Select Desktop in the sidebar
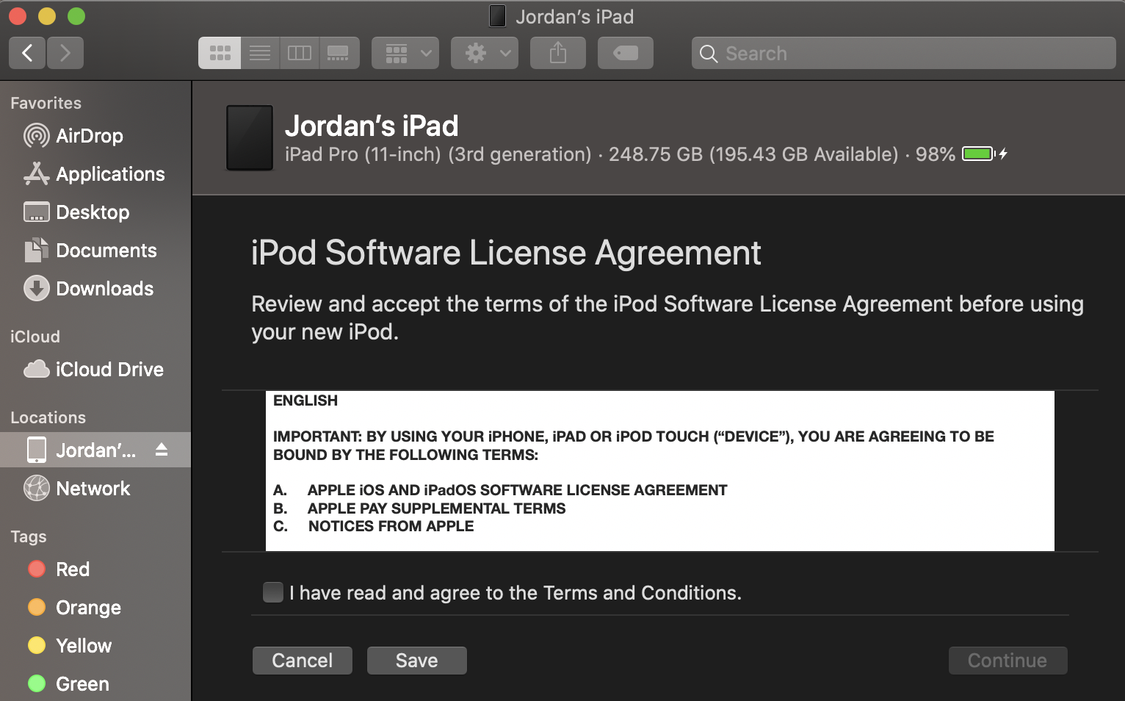 pos(95,212)
